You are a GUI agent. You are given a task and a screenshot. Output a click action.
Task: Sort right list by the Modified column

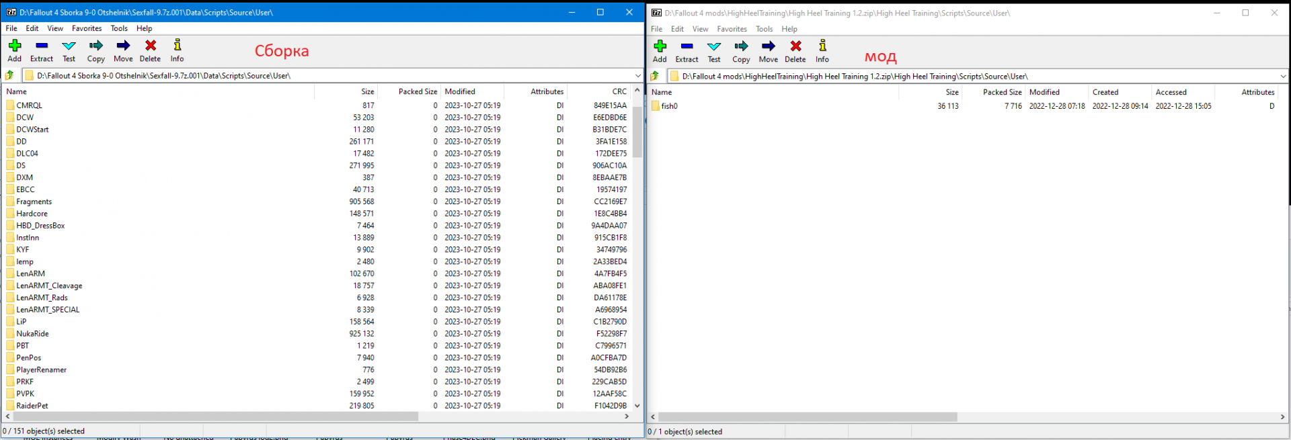[x=1044, y=92]
